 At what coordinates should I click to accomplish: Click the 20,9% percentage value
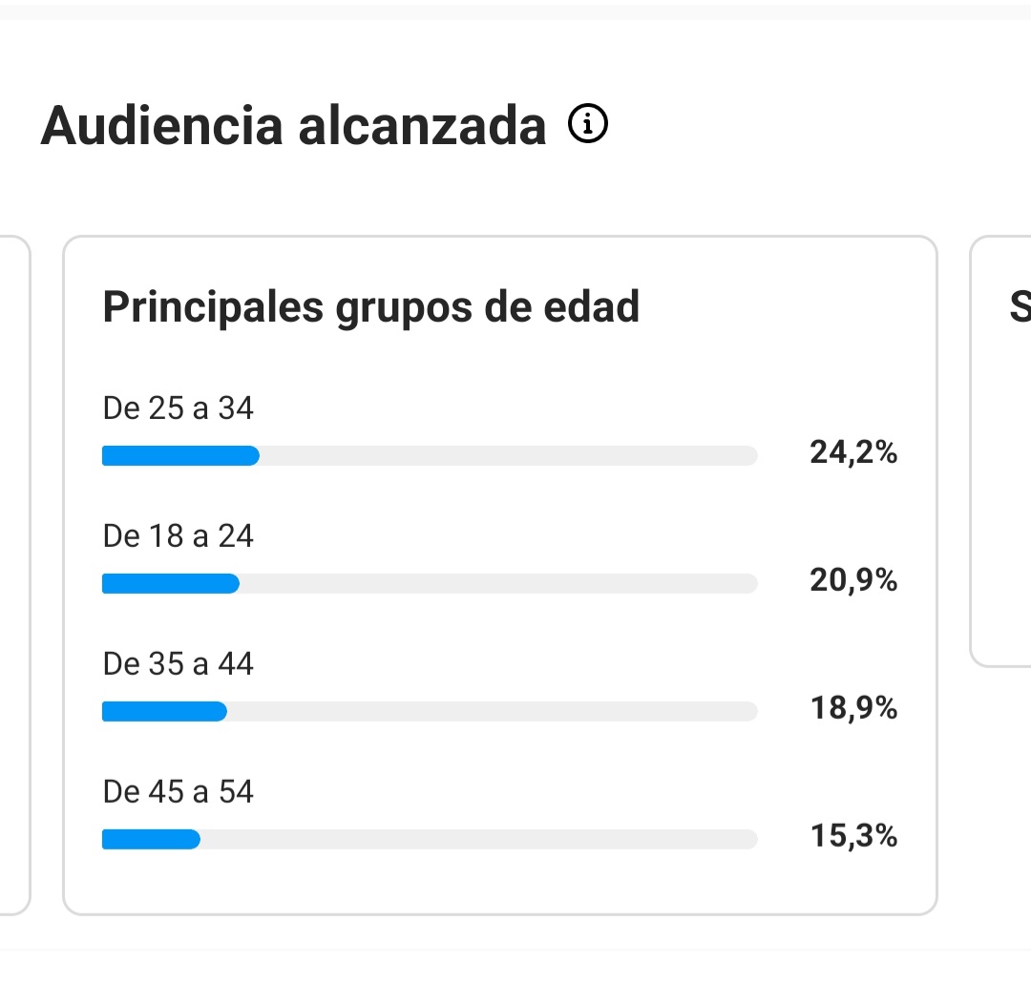pos(853,580)
